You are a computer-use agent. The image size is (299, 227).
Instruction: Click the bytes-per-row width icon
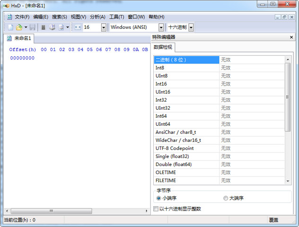78,27
